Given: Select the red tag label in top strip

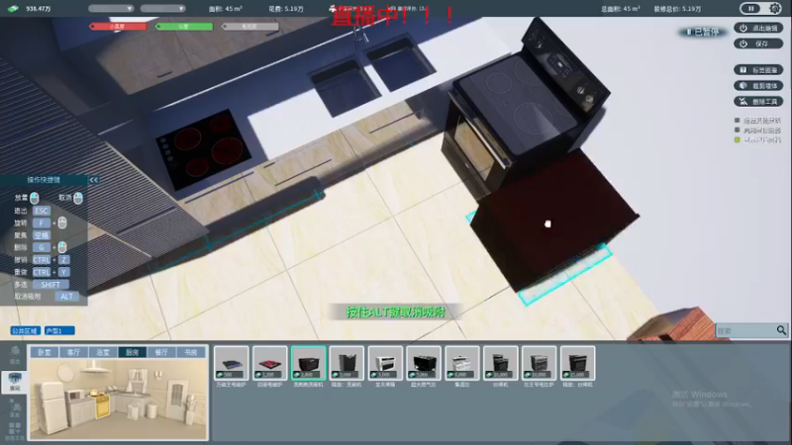Looking at the screenshot, I should [118, 27].
